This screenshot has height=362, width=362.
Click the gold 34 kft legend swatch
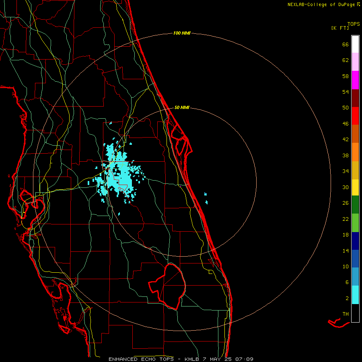(x=355, y=170)
